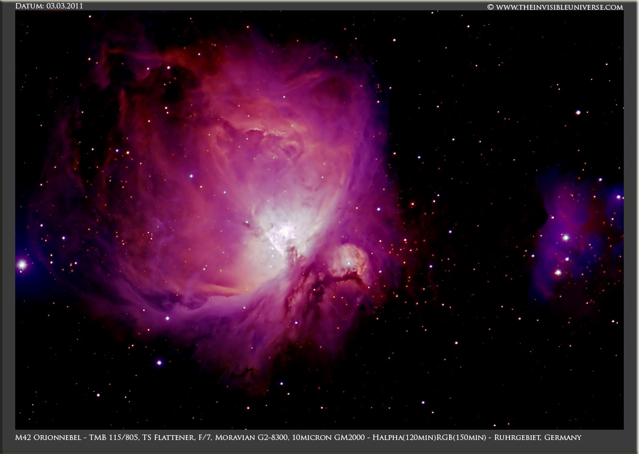Click the small round nebula right of core
Image resolution: width=639 pixels, height=454 pixels.
349,260
